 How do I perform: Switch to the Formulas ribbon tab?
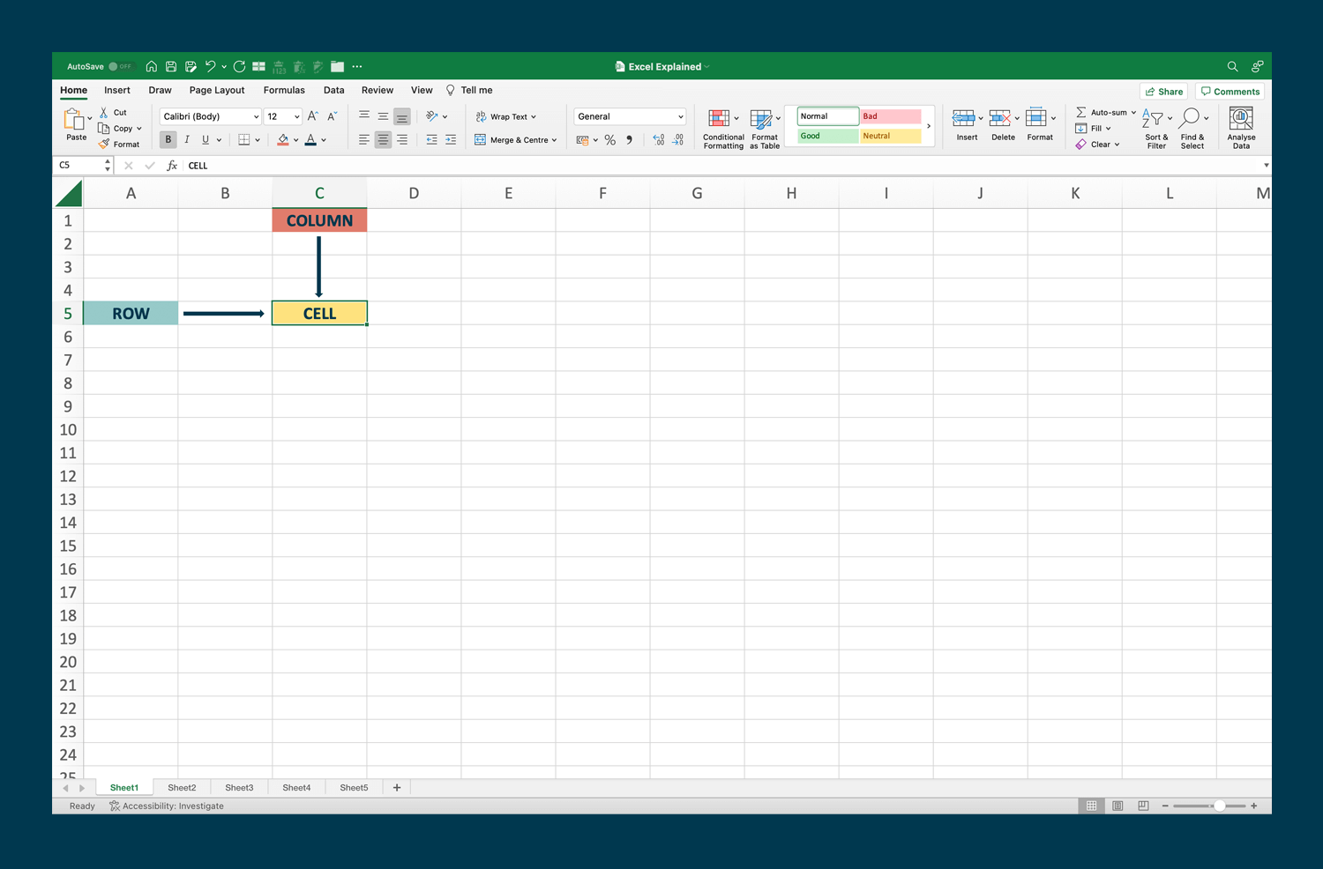coord(284,90)
